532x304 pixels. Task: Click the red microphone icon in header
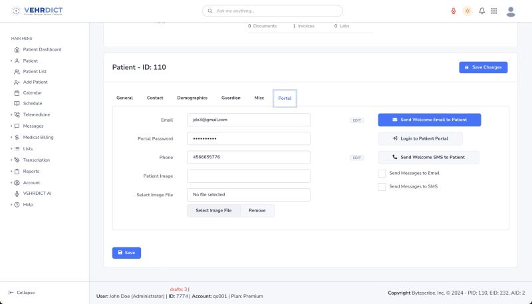(x=454, y=11)
